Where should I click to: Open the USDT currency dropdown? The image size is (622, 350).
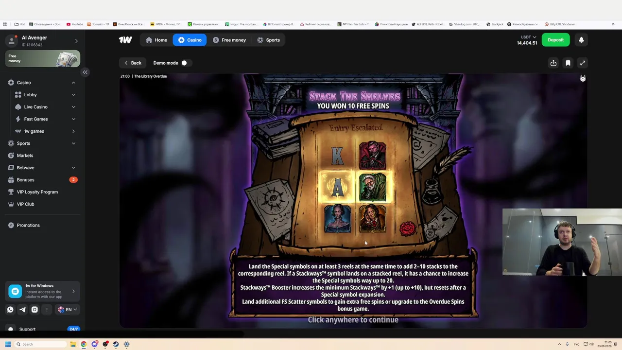pos(528,37)
